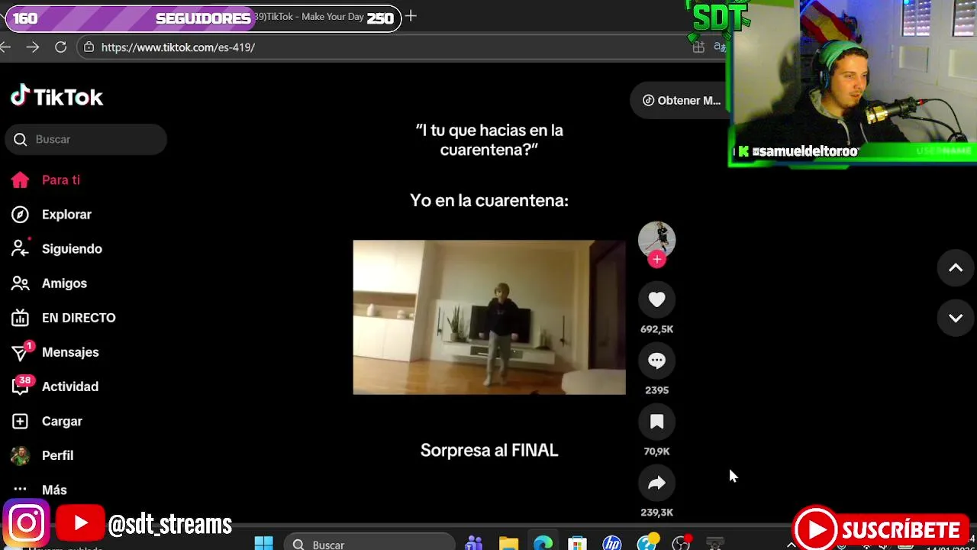The image size is (977, 550).
Task: Share the video with the arrow icon
Action: (656, 483)
